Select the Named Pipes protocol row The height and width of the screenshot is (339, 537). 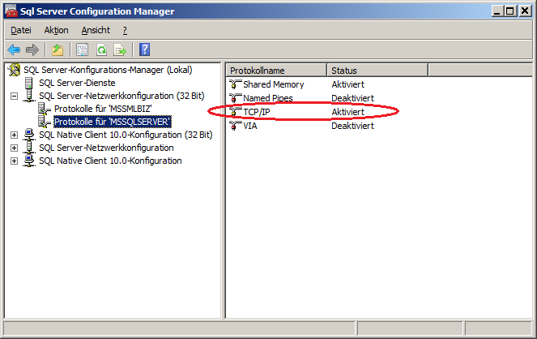click(268, 98)
